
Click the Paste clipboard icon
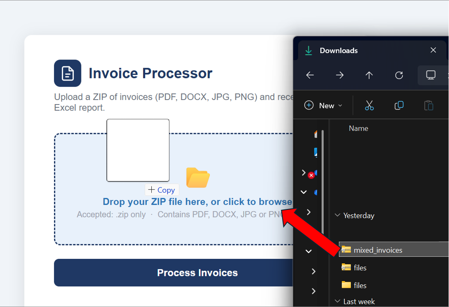(429, 105)
